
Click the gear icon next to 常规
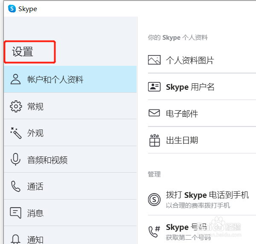16,106
